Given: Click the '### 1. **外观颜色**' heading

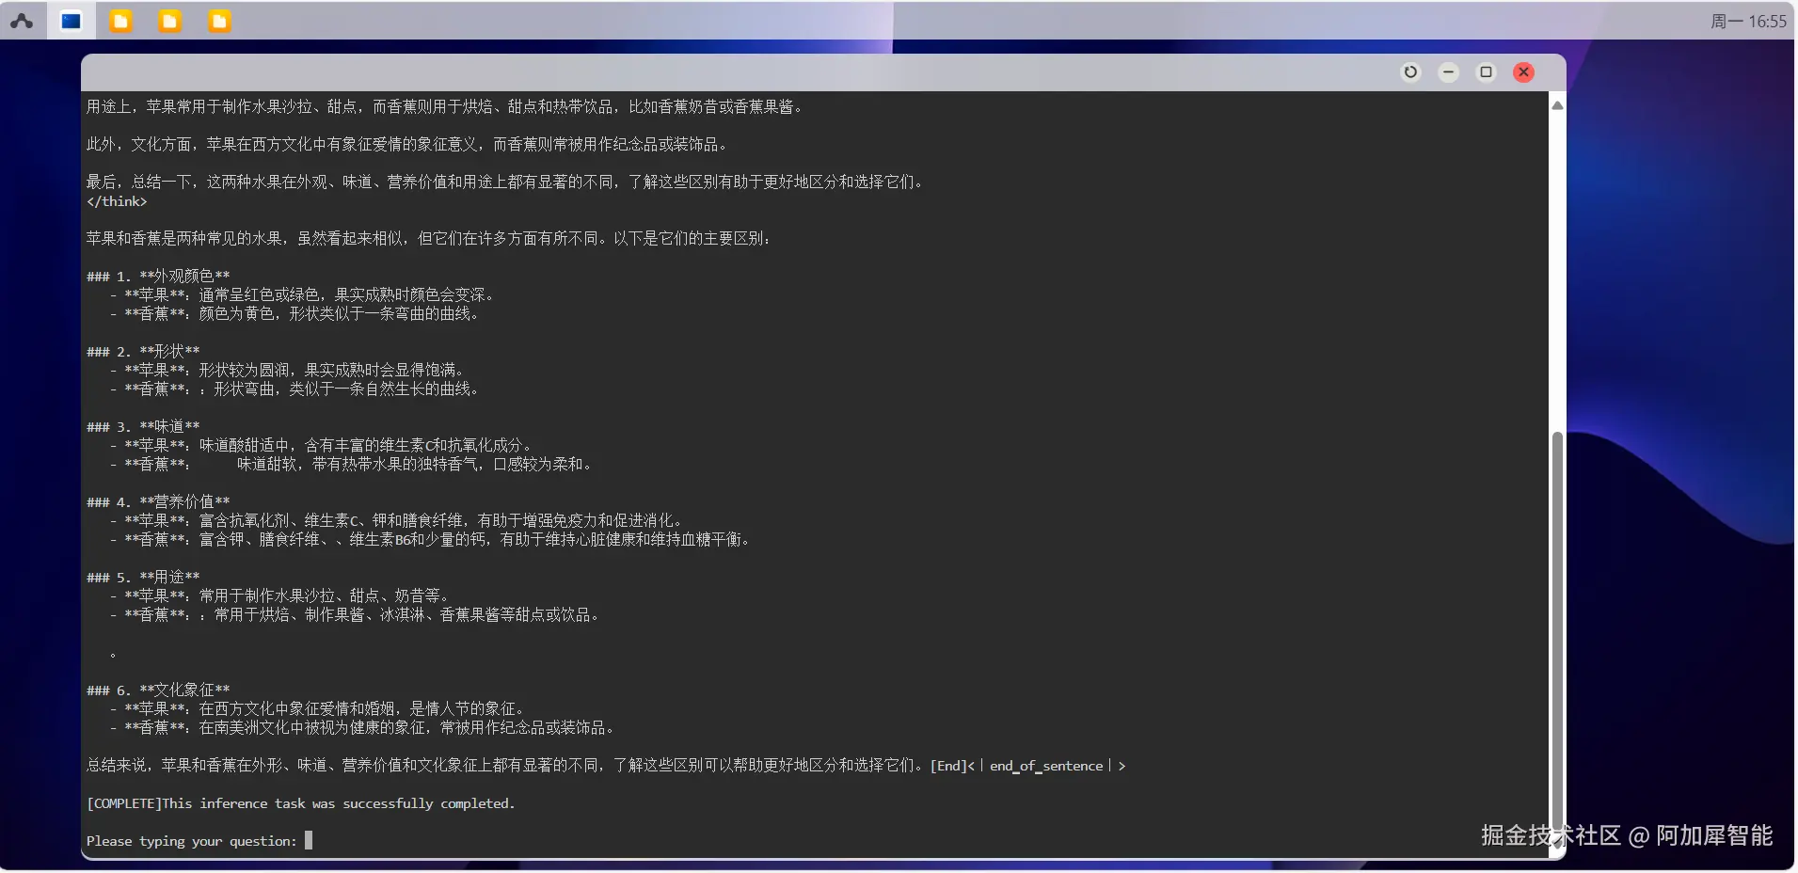Looking at the screenshot, I should click(158, 276).
